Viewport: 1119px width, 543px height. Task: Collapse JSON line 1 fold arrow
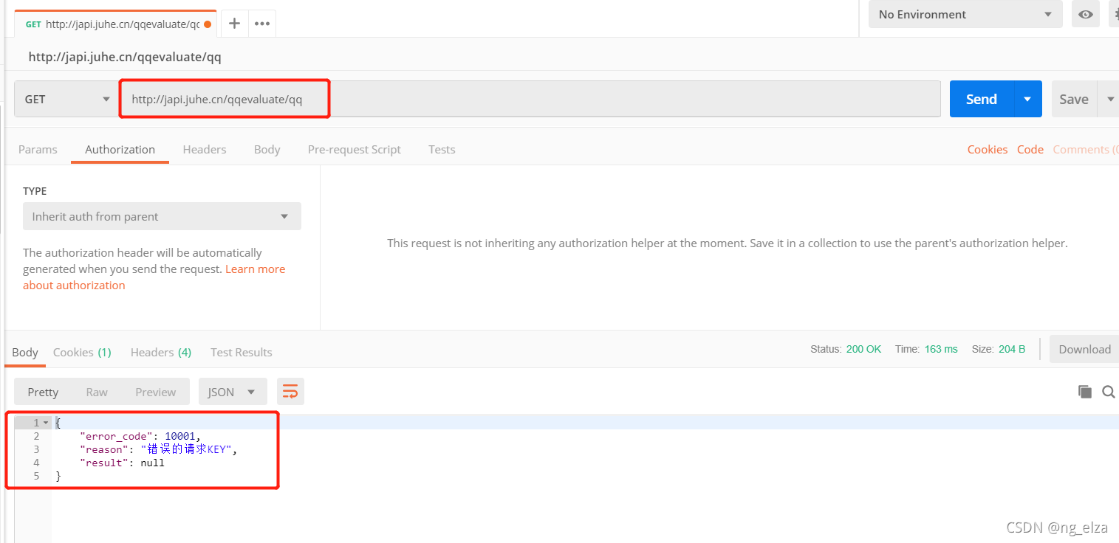(x=46, y=423)
